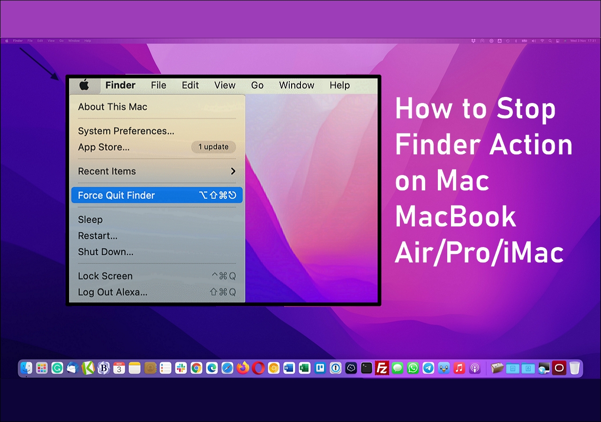Image resolution: width=601 pixels, height=422 pixels.
Task: Open View menu in enlarged menu bar
Action: coord(225,85)
